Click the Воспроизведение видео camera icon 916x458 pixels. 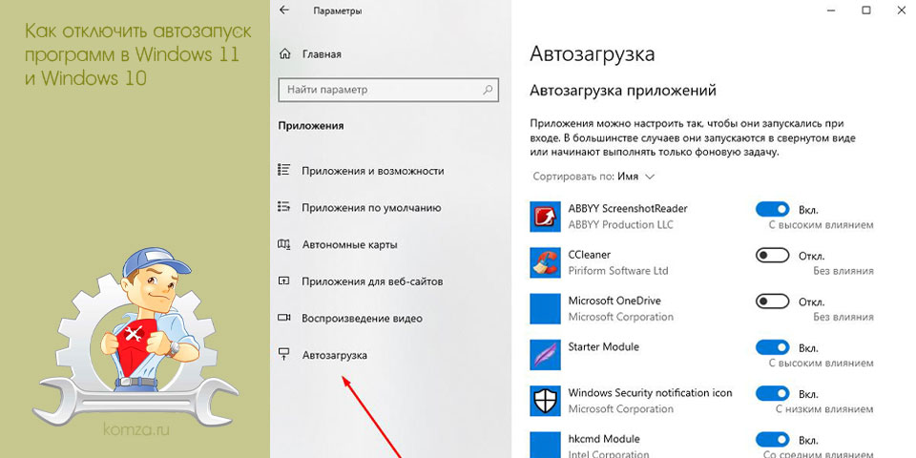284,318
